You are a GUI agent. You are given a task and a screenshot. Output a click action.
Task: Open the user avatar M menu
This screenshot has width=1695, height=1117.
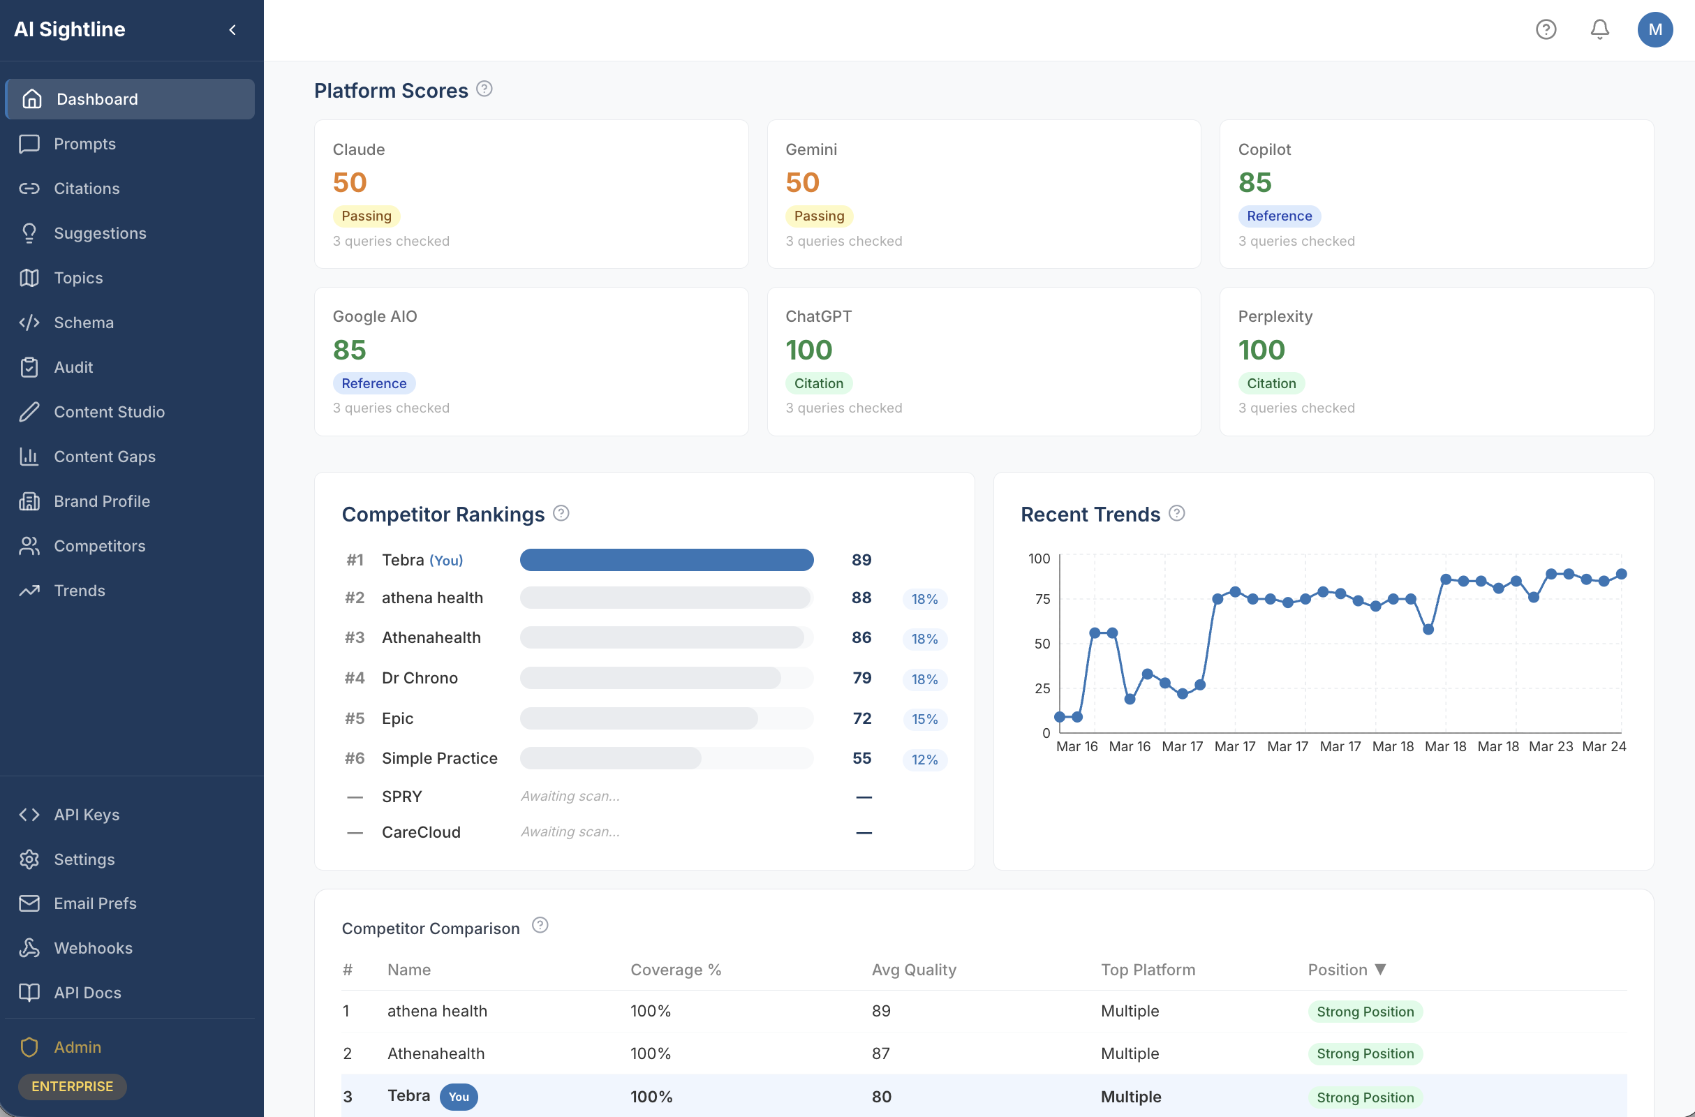click(x=1655, y=29)
